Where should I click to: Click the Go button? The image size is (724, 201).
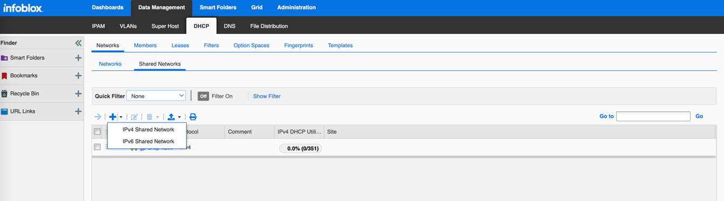point(699,116)
